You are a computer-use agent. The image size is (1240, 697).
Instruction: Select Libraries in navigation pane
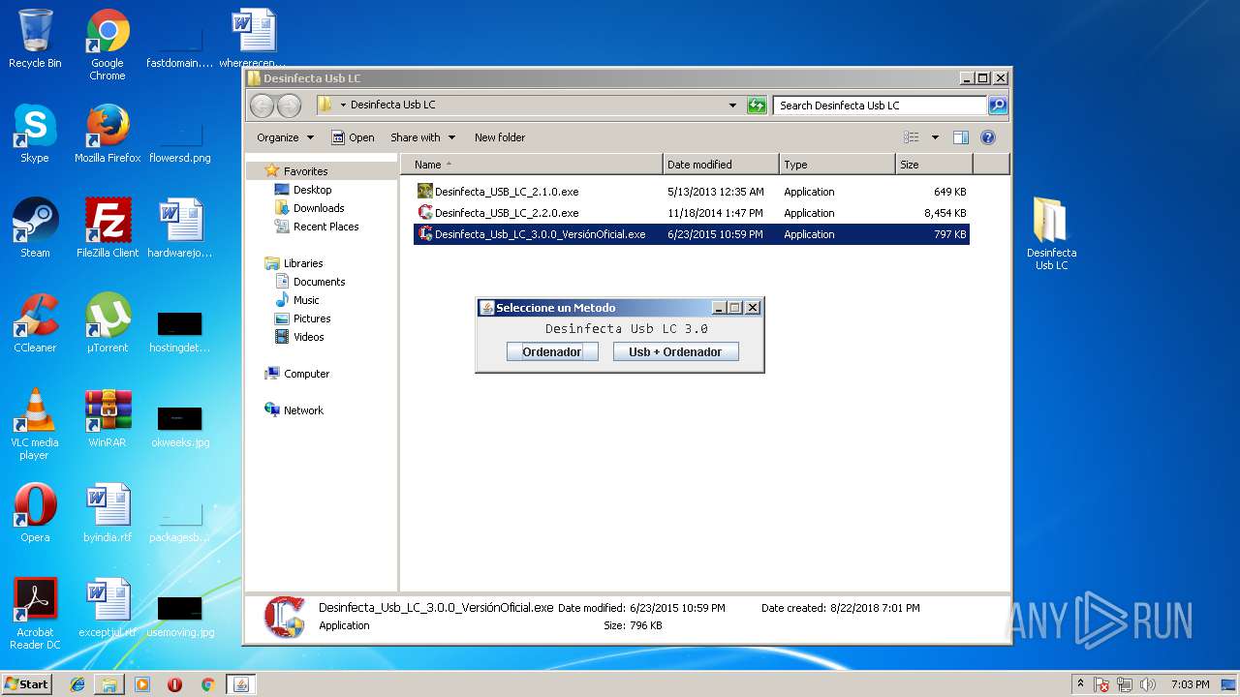pos(303,263)
